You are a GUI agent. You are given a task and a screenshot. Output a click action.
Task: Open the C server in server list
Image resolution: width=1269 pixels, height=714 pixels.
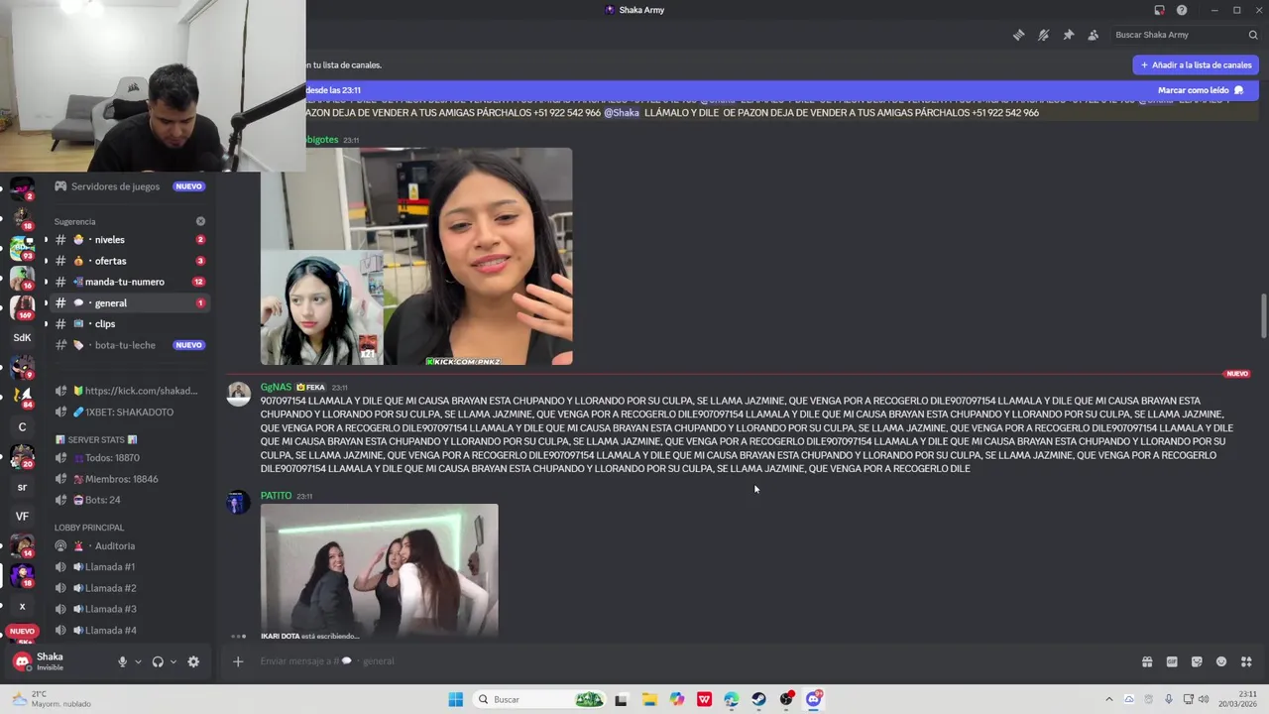tap(22, 427)
